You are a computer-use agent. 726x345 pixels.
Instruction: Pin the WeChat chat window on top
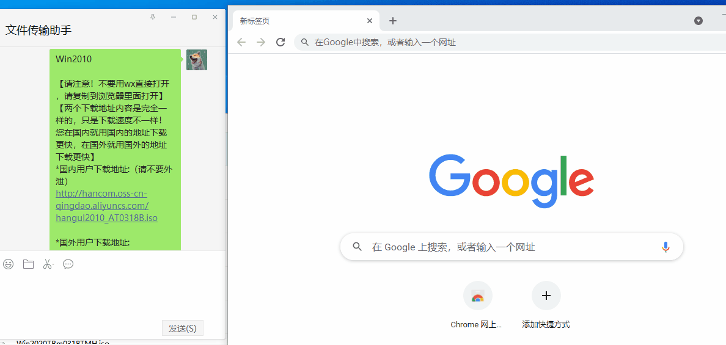coord(153,17)
